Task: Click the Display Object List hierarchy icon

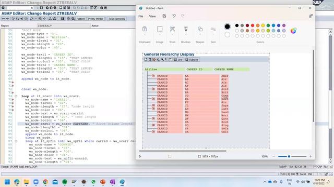Action: point(50,19)
